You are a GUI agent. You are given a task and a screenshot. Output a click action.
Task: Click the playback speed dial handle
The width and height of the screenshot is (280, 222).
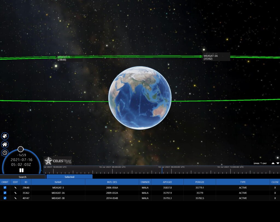[21, 149]
